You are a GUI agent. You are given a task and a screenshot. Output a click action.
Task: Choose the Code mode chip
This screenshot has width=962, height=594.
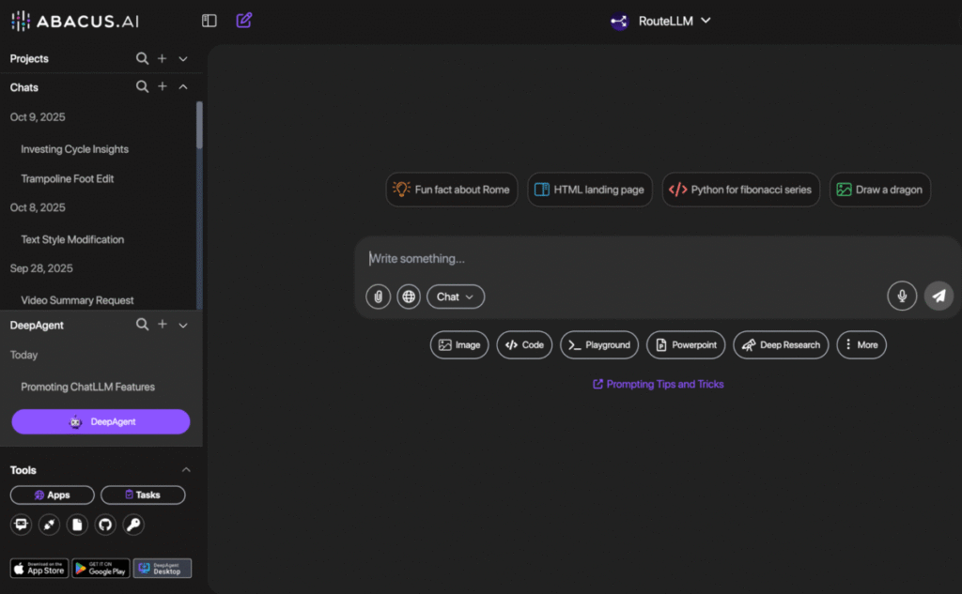tap(524, 344)
